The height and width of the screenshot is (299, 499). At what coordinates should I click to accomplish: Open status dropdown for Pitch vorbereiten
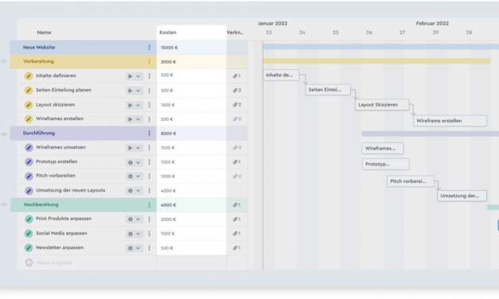click(134, 177)
